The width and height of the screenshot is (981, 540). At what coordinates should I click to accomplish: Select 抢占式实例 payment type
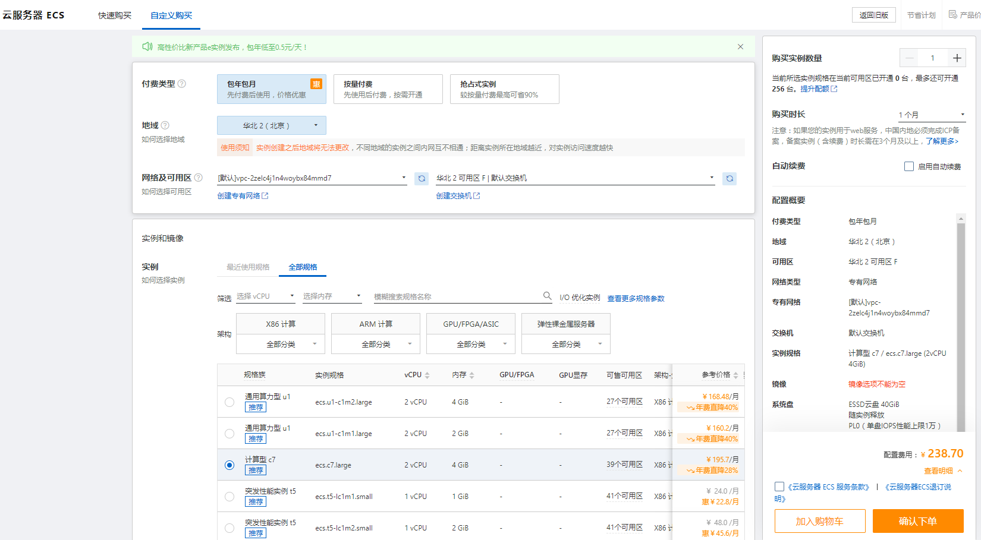[505, 89]
